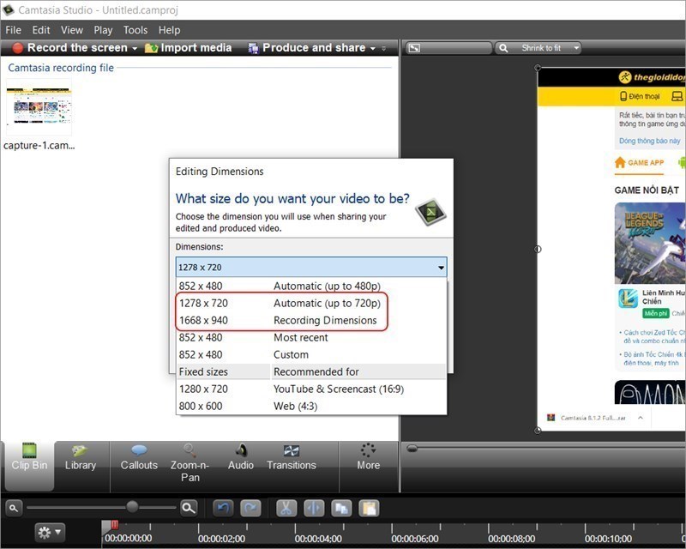Click Redo icon on timeline toolbar
This screenshot has height=549, width=686.
point(250,509)
